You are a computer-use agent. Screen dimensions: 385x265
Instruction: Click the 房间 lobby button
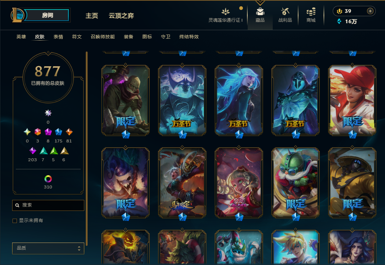click(x=47, y=15)
